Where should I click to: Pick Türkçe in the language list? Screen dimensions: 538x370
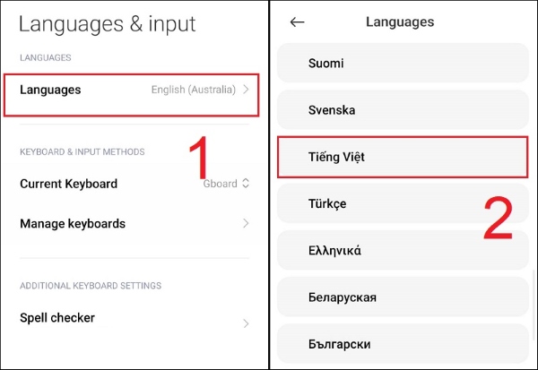402,204
